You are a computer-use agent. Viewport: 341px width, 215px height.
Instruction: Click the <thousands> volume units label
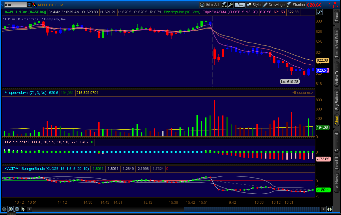tap(302, 93)
